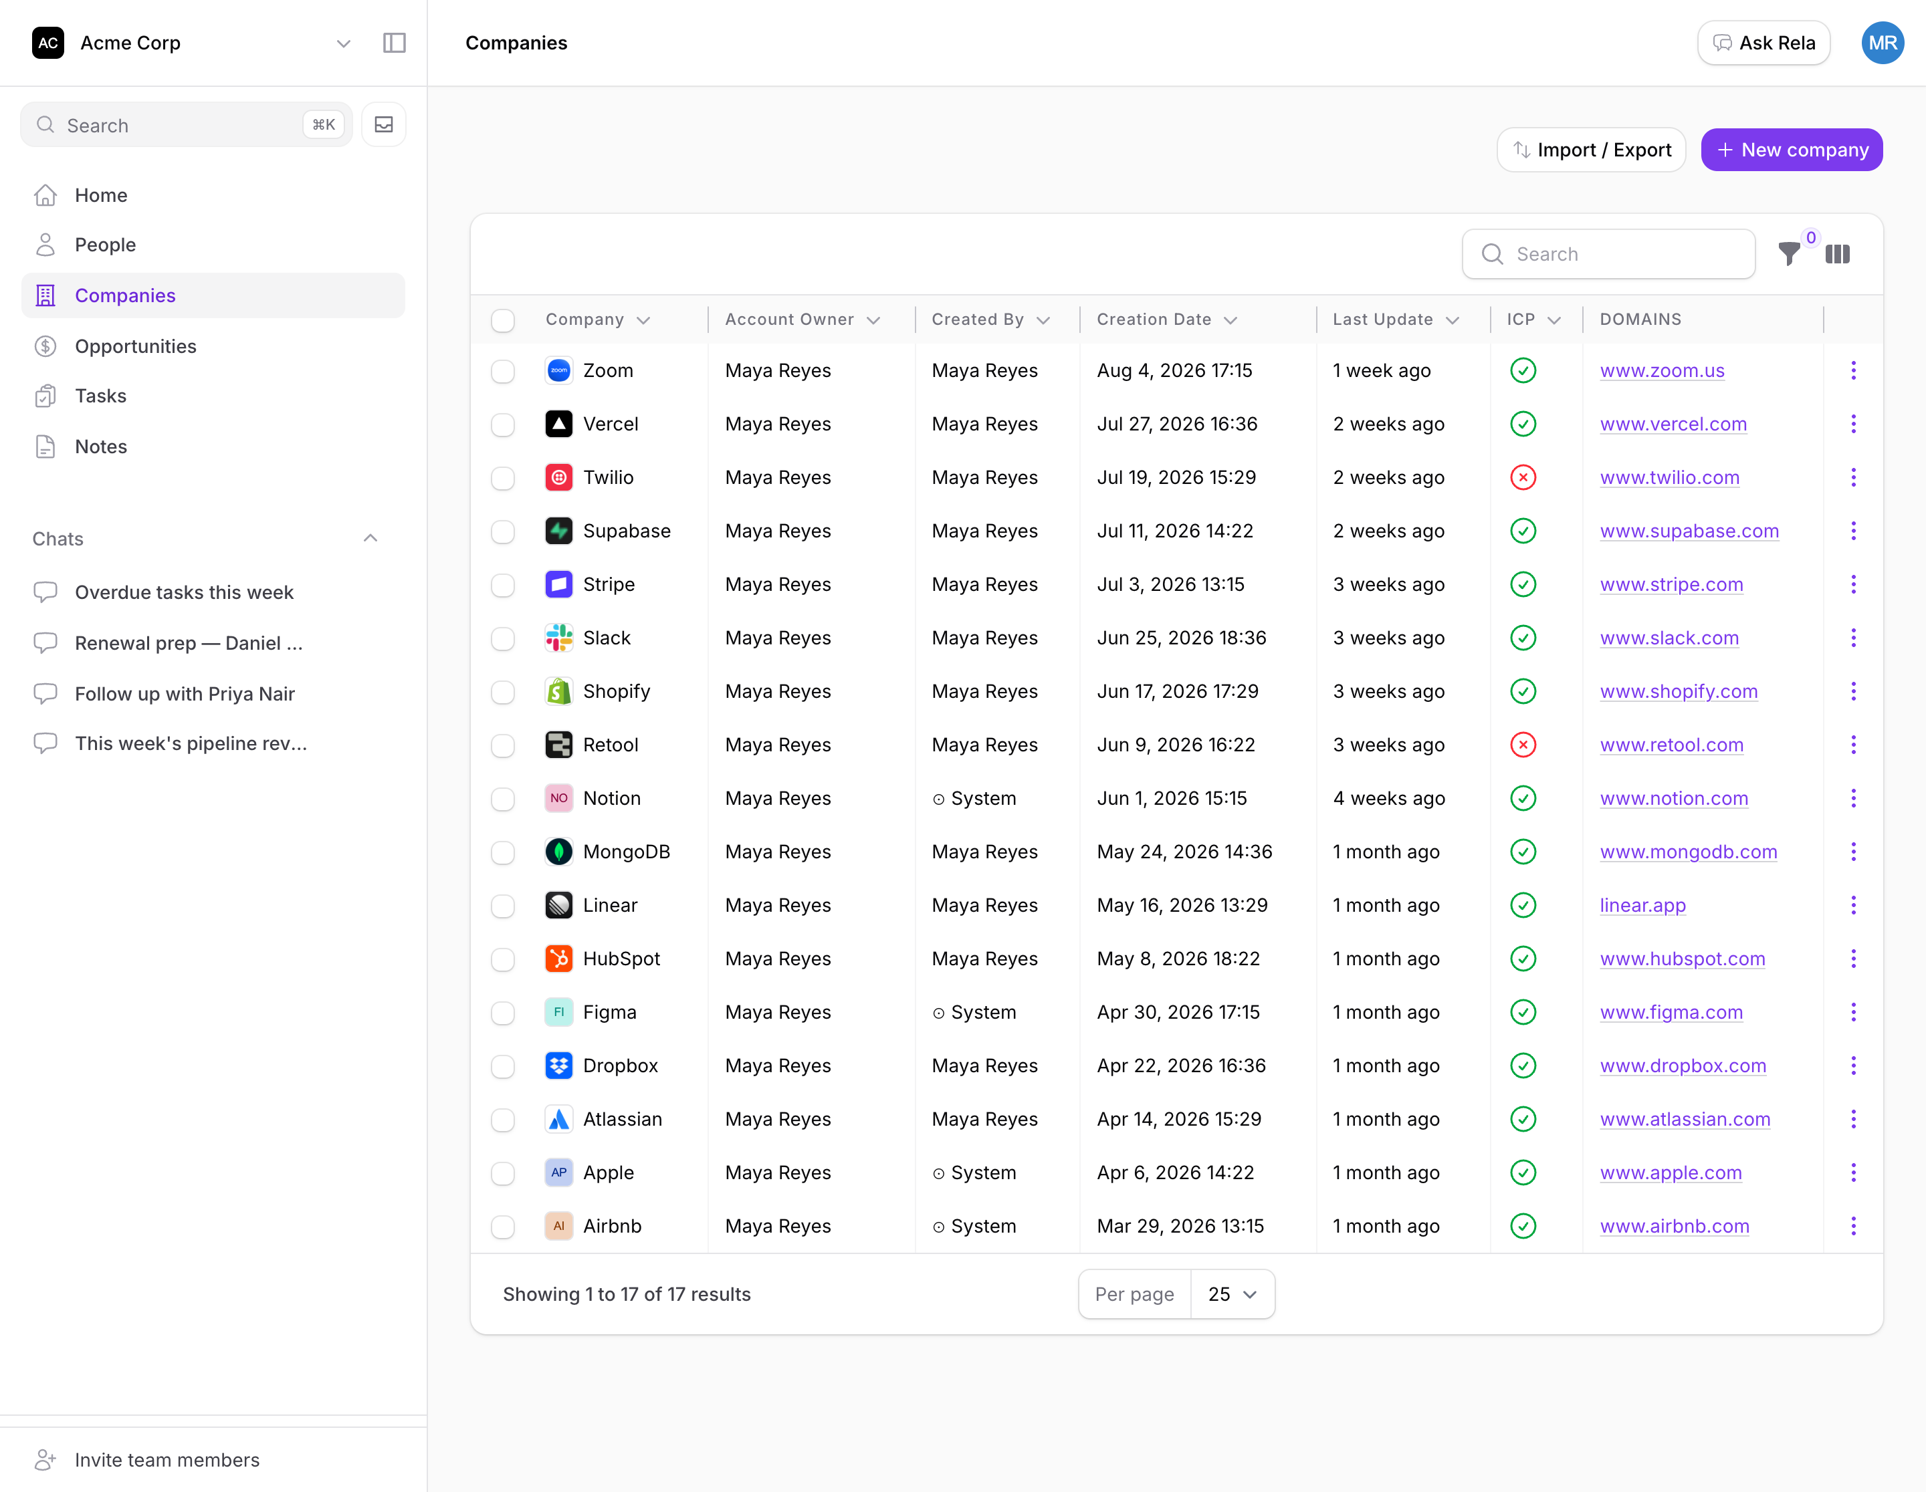
Task: Open People in the sidebar
Action: (213, 245)
